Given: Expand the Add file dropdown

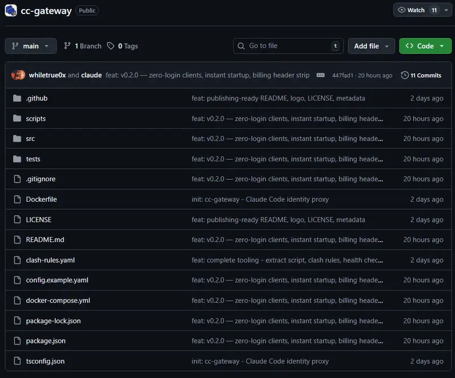Looking at the screenshot, I should click(371, 46).
